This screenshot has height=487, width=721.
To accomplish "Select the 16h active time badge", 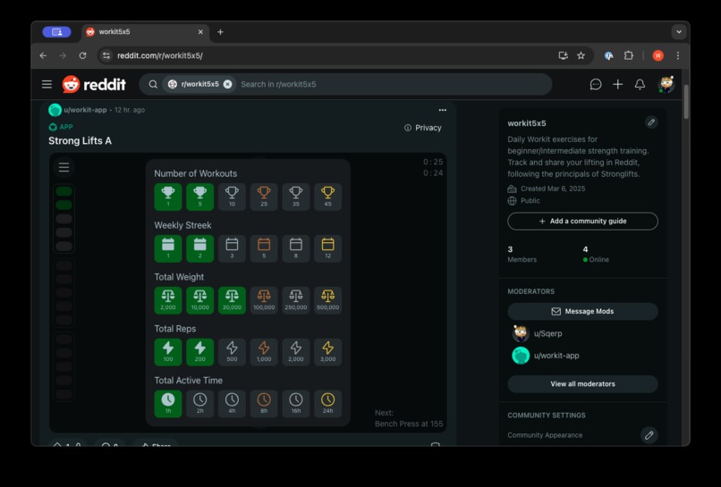I will [x=296, y=404].
